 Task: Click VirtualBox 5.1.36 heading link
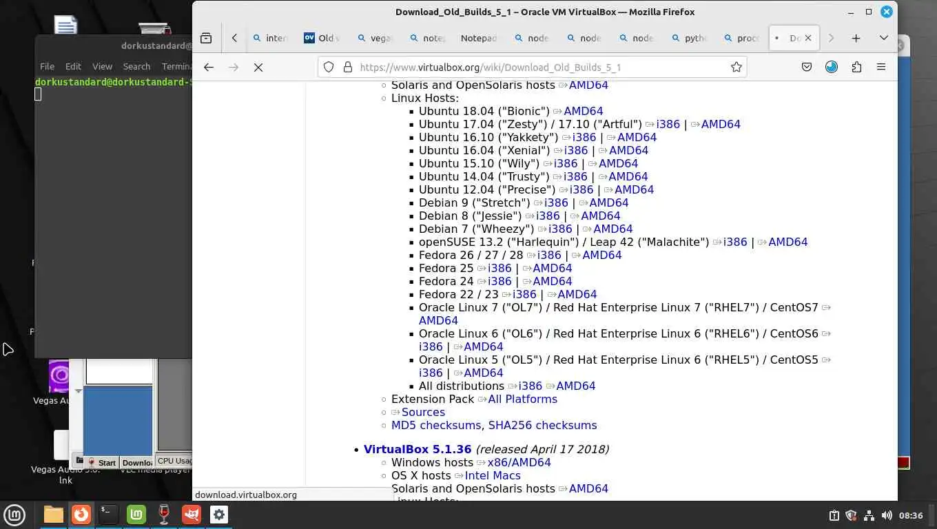418,449
